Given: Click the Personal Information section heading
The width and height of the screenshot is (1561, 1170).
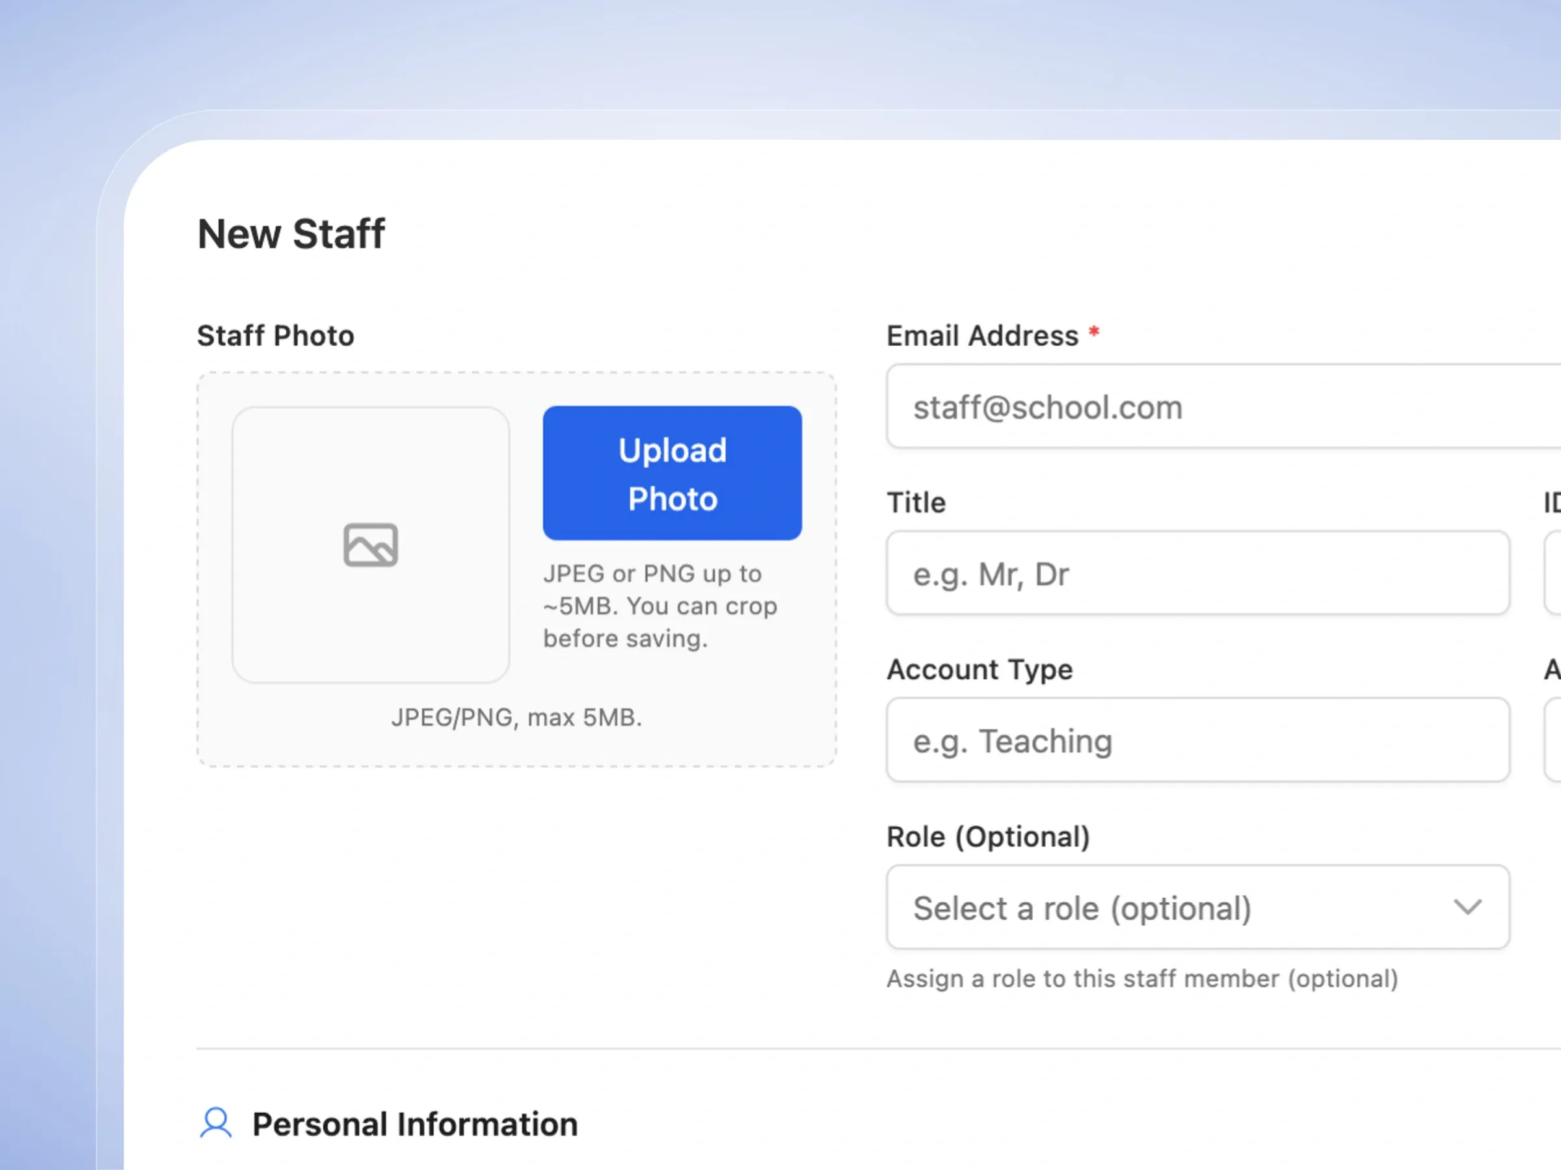Looking at the screenshot, I should (x=415, y=1124).
